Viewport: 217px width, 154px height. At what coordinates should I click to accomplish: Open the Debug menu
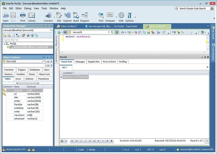coord(28,8)
